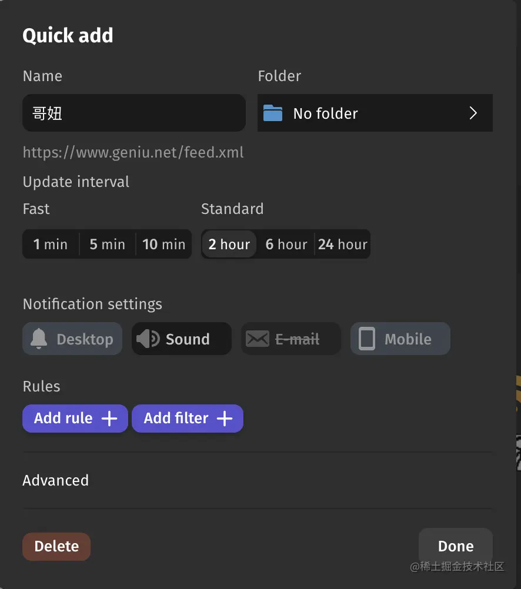The image size is (521, 589).
Task: Click the plus icon on Add filter
Action: (225, 419)
